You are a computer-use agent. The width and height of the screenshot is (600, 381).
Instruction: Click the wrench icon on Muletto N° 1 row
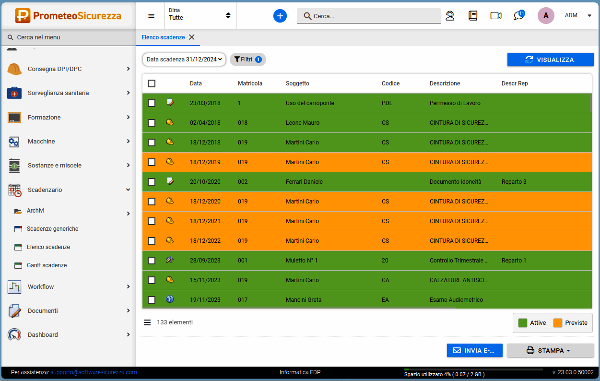point(169,260)
